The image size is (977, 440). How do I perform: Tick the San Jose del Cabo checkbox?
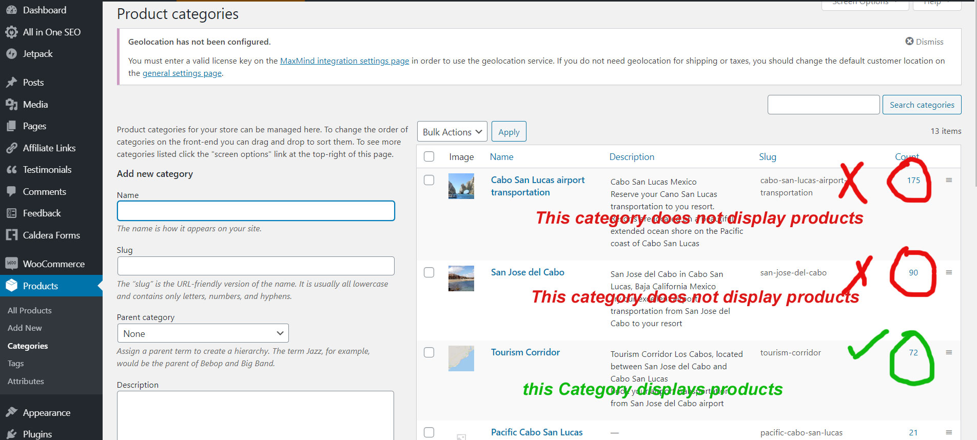429,272
